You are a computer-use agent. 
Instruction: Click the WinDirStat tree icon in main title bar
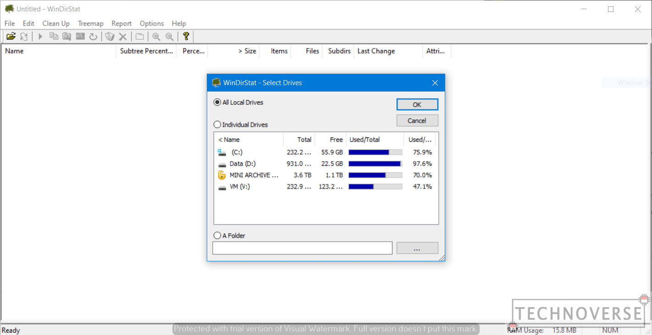coord(10,9)
